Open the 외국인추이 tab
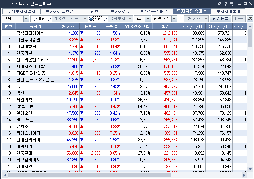The image size is (254, 179). click(x=93, y=11)
